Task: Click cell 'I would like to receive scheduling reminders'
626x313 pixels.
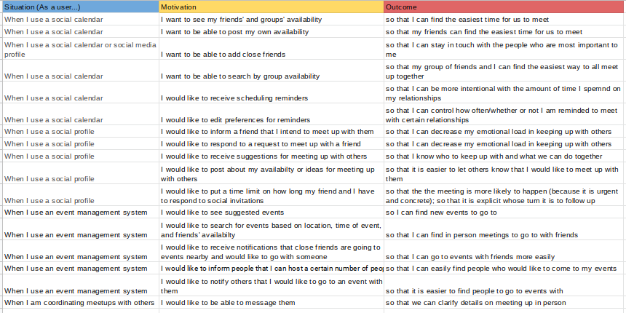Action: 272,92
